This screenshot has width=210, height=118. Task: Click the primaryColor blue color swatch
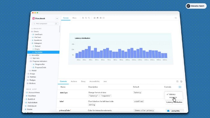(x=168, y=111)
